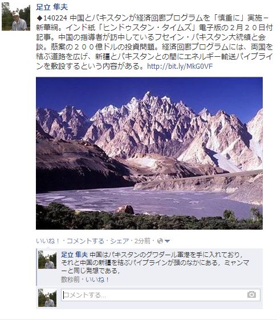Click the avatar beside the comment box

click(47, 298)
